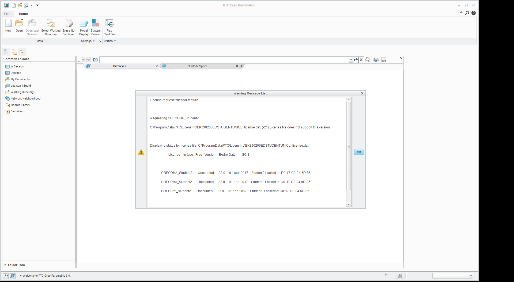
Task: Add a new browser tab
Action: pos(241,66)
